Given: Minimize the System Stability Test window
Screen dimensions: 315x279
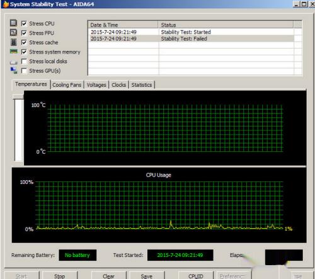Looking at the screenshot, I should [x=296, y=4].
